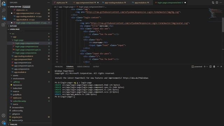Open the launch profile dropdown arrow
Viewport: 224px width, 126px height.
(x=207, y=66)
